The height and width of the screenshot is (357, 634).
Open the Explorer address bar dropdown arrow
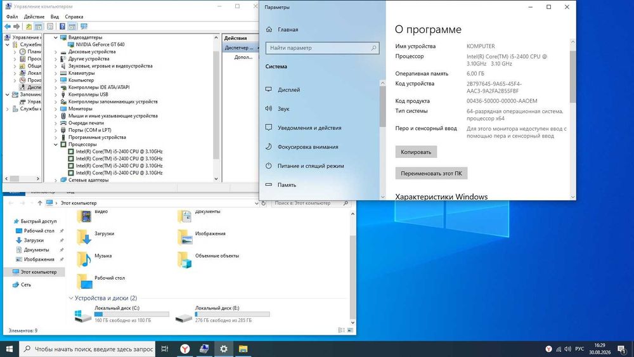[x=256, y=203]
